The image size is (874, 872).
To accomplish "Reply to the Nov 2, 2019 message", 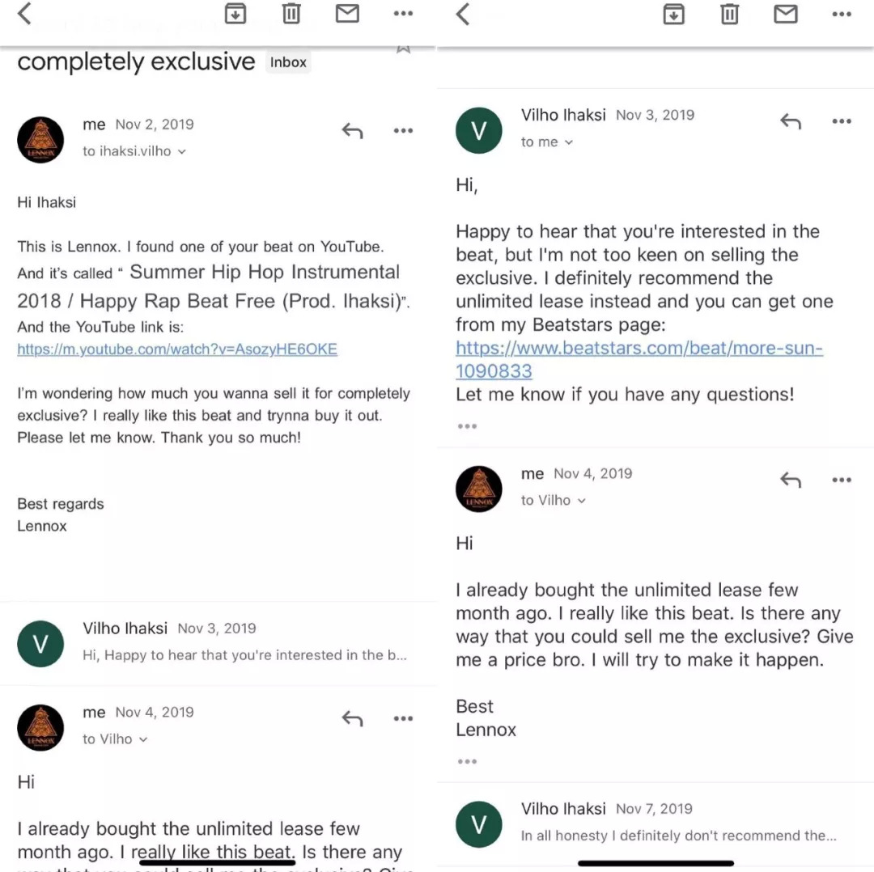I will pos(352,131).
